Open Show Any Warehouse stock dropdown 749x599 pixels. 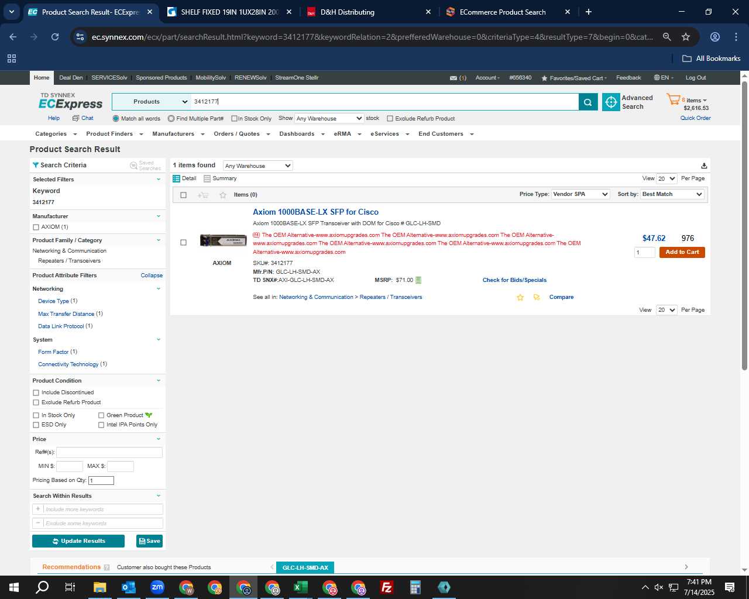tap(329, 118)
